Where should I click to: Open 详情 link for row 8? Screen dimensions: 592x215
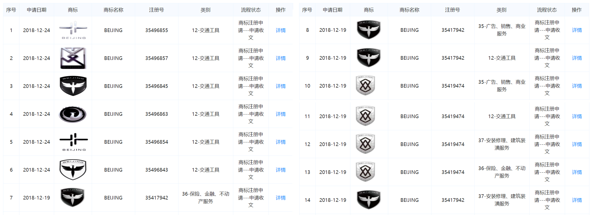577,30
